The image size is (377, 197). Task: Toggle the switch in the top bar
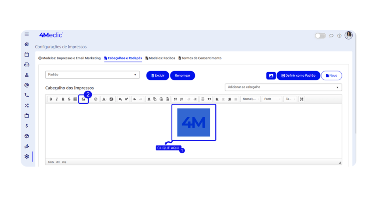click(320, 36)
